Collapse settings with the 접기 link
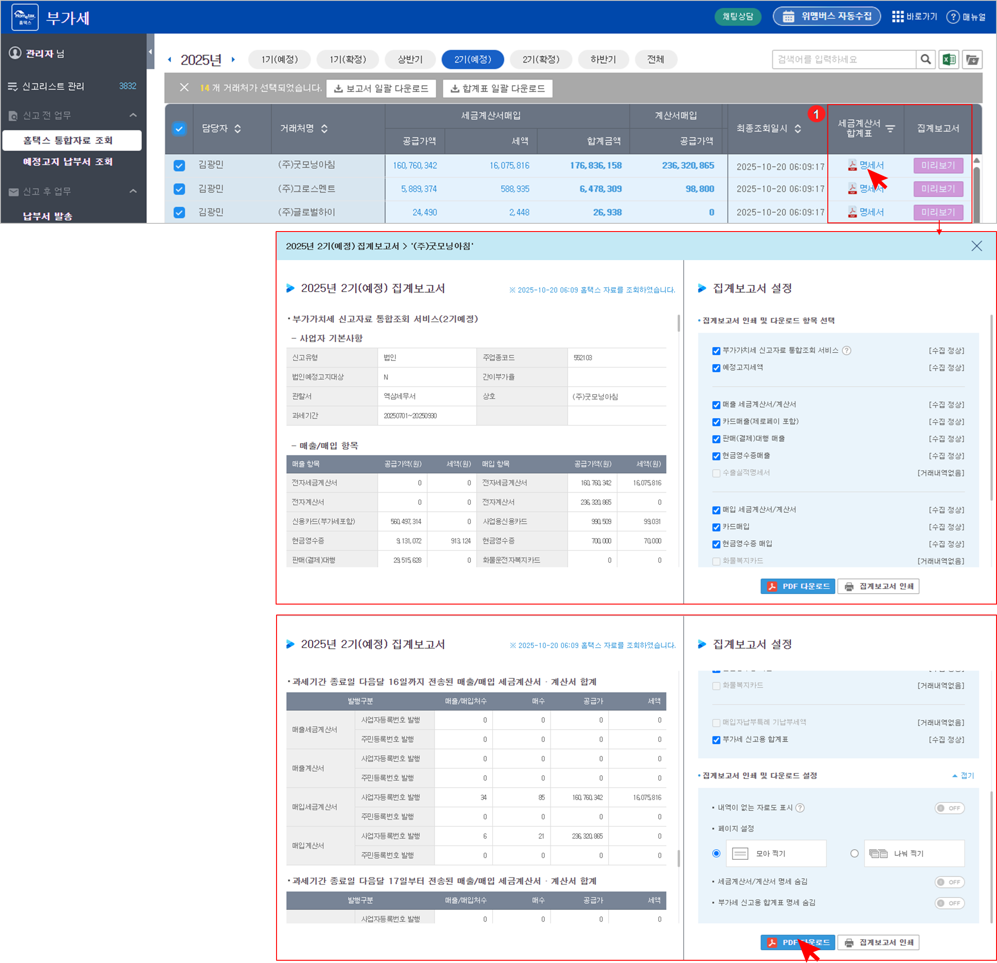The height and width of the screenshot is (963, 997). tap(963, 775)
